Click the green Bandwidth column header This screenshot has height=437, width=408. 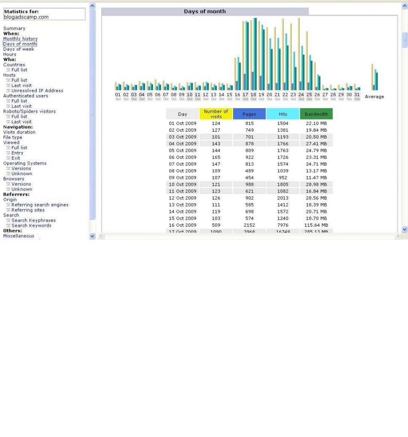(316, 114)
